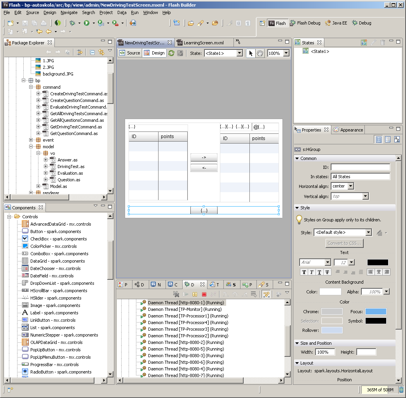Viewport: 406px width, 398px height.
Task: Open the Arial font dropdown
Action: pyautogui.click(x=328, y=262)
